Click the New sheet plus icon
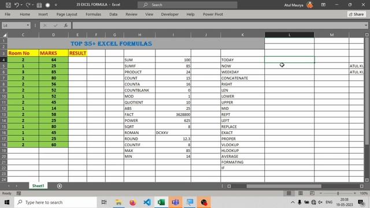Image resolution: width=370 pixels, height=208 pixels. (x=60, y=186)
